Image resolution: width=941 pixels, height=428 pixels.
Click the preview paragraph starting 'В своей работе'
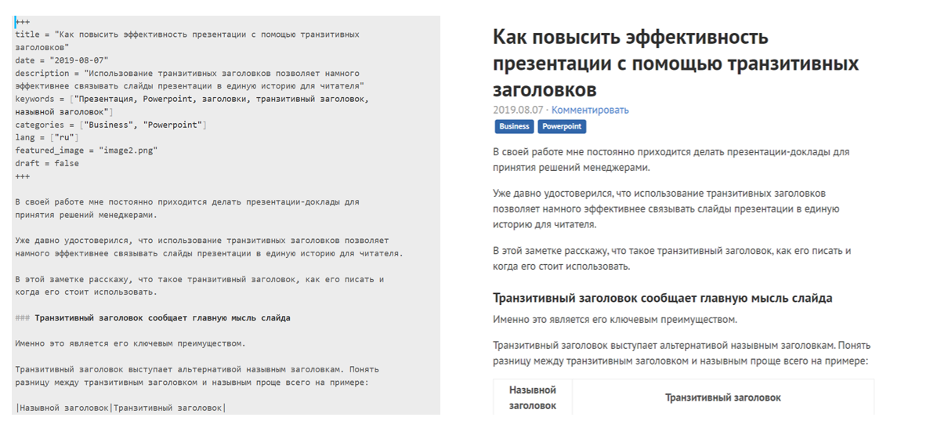(x=671, y=159)
